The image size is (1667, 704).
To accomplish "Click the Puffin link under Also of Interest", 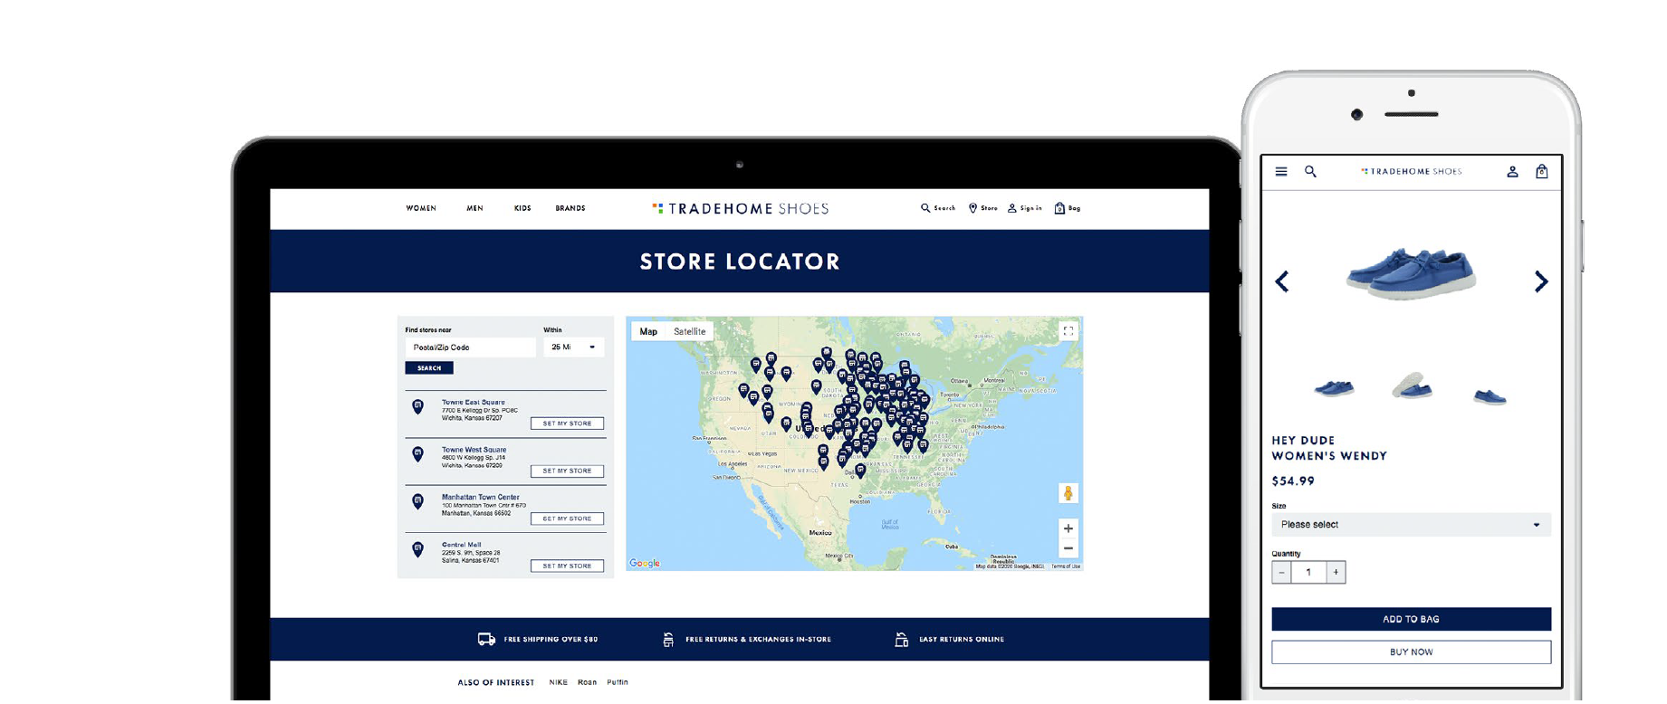I will [x=618, y=682].
